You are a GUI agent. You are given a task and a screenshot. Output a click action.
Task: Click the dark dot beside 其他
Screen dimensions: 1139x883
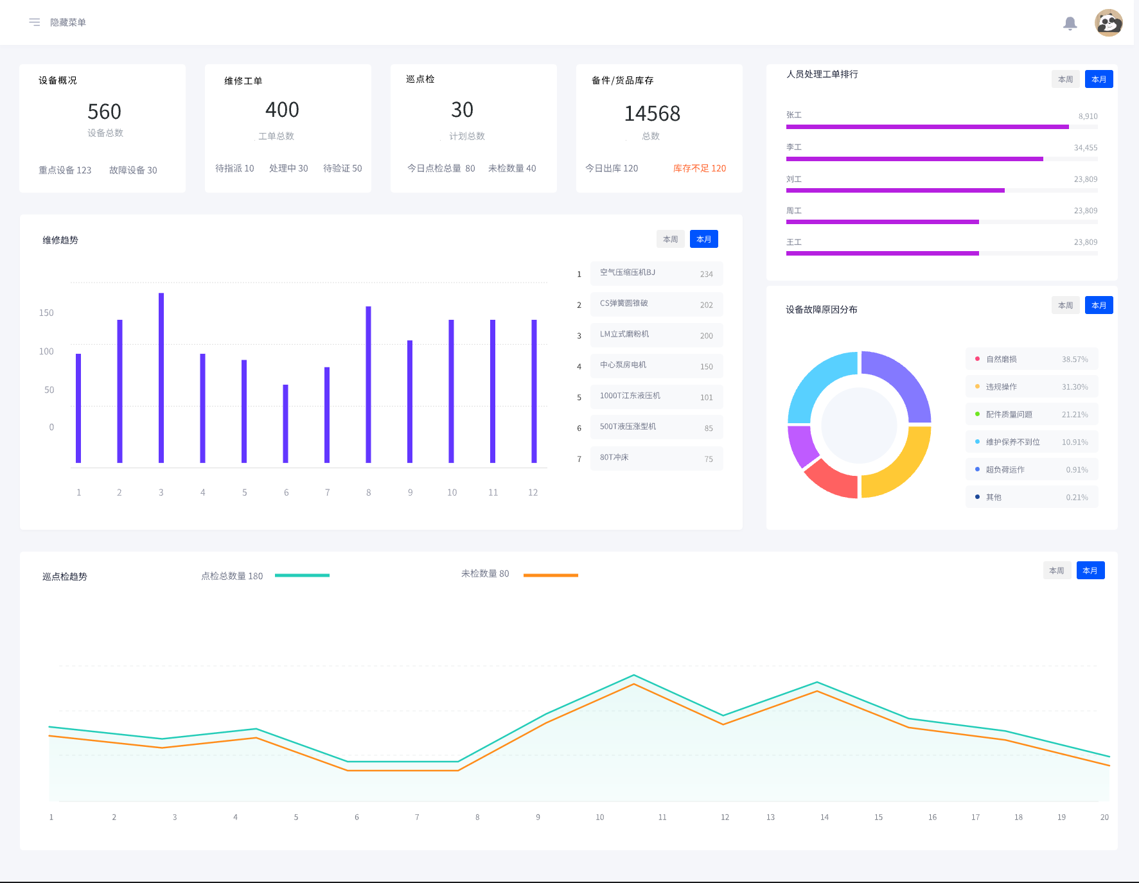[x=977, y=497]
